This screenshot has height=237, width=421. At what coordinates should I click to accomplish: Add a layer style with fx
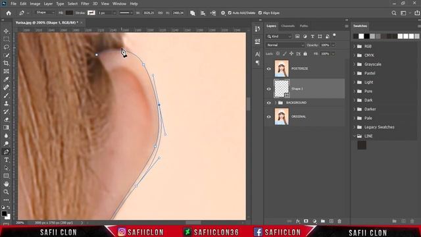(298, 221)
